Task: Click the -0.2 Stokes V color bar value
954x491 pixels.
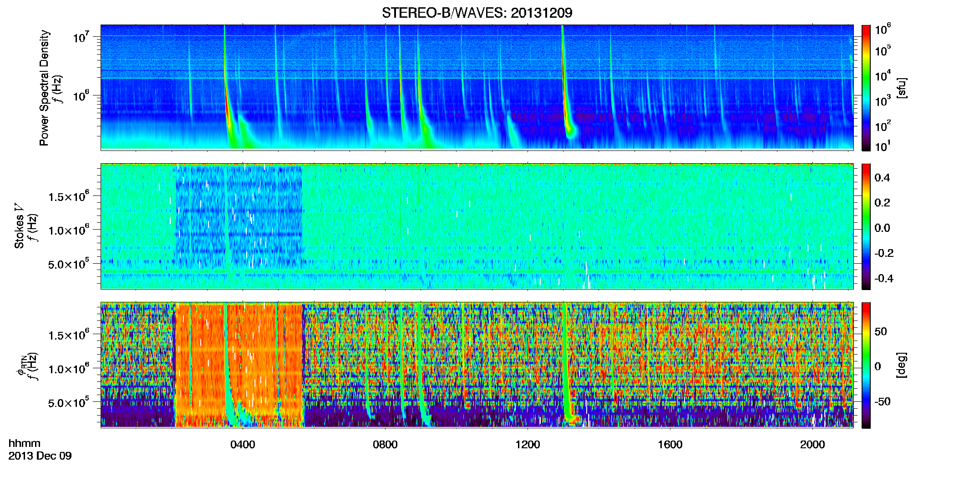Action: tap(883, 253)
